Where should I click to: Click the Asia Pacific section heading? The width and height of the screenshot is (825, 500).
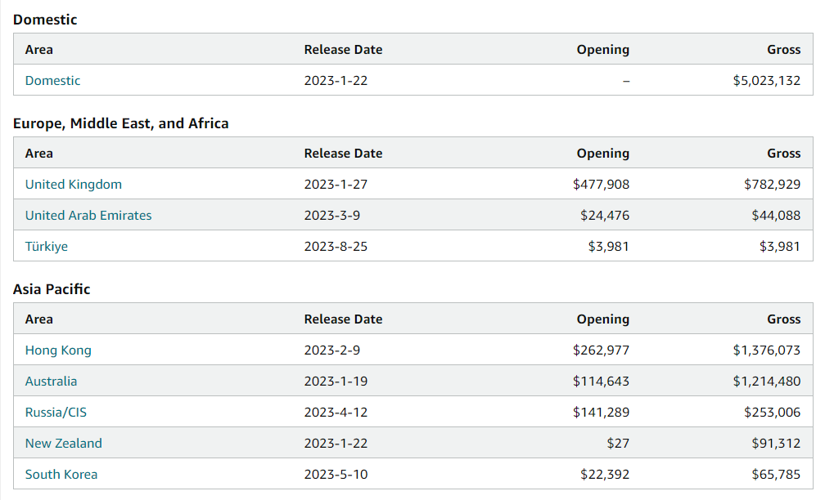click(x=52, y=289)
